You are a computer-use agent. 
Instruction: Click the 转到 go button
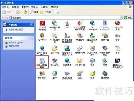click(x=128, y=18)
